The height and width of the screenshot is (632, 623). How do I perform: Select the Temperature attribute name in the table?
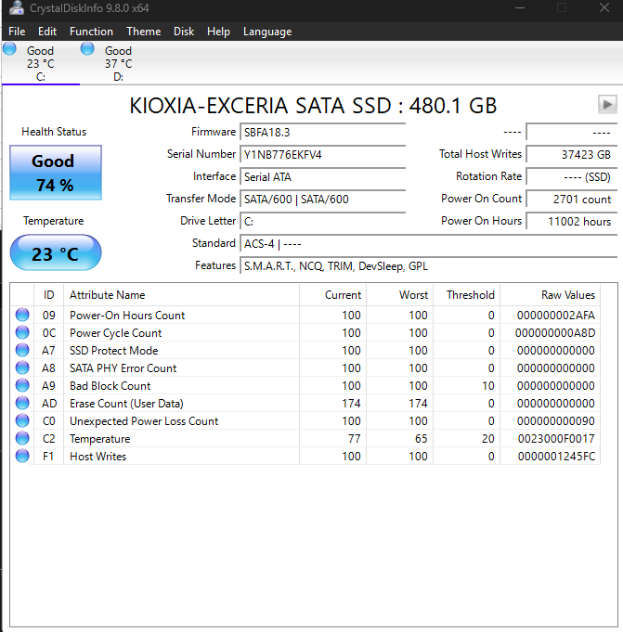[x=100, y=439]
